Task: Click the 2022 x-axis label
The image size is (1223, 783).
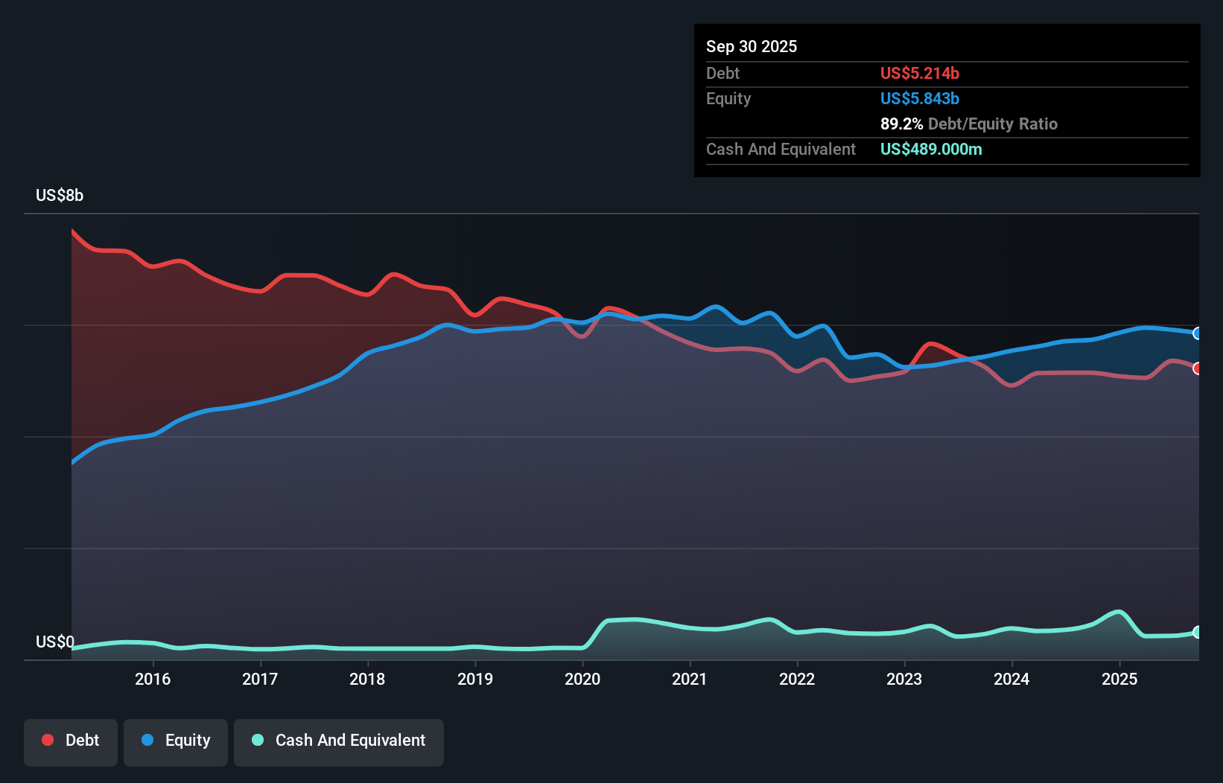Action: pos(797,679)
